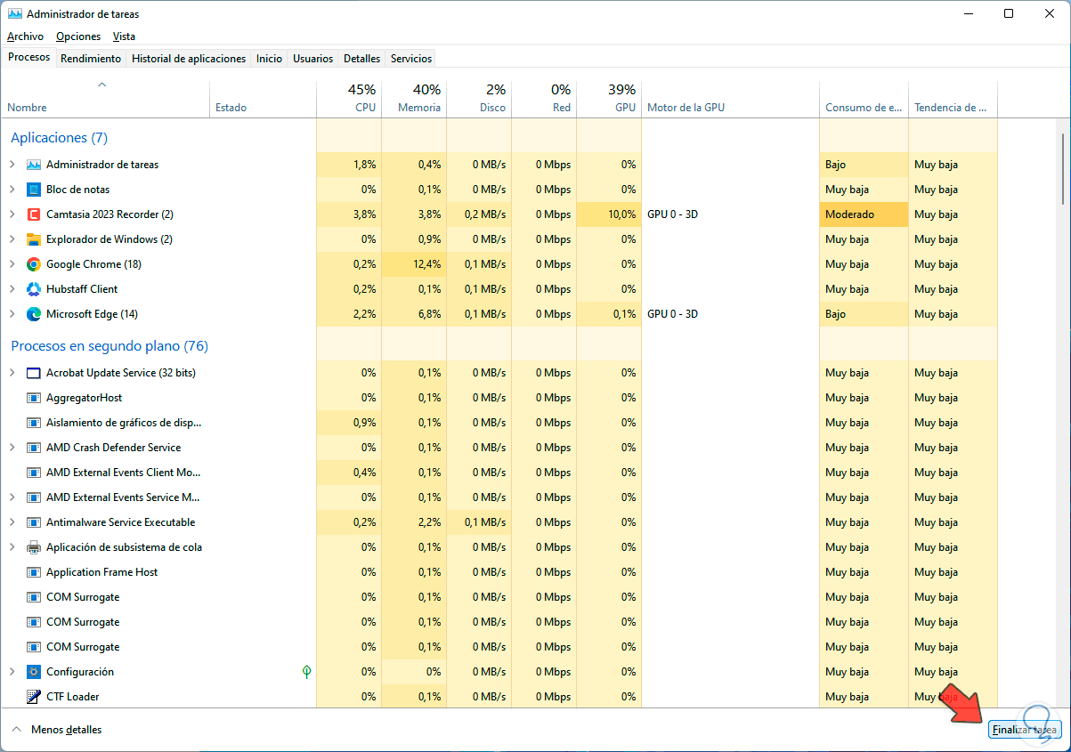Click the Configuración gear icon
Viewport: 1071px width, 752px height.
click(x=34, y=672)
